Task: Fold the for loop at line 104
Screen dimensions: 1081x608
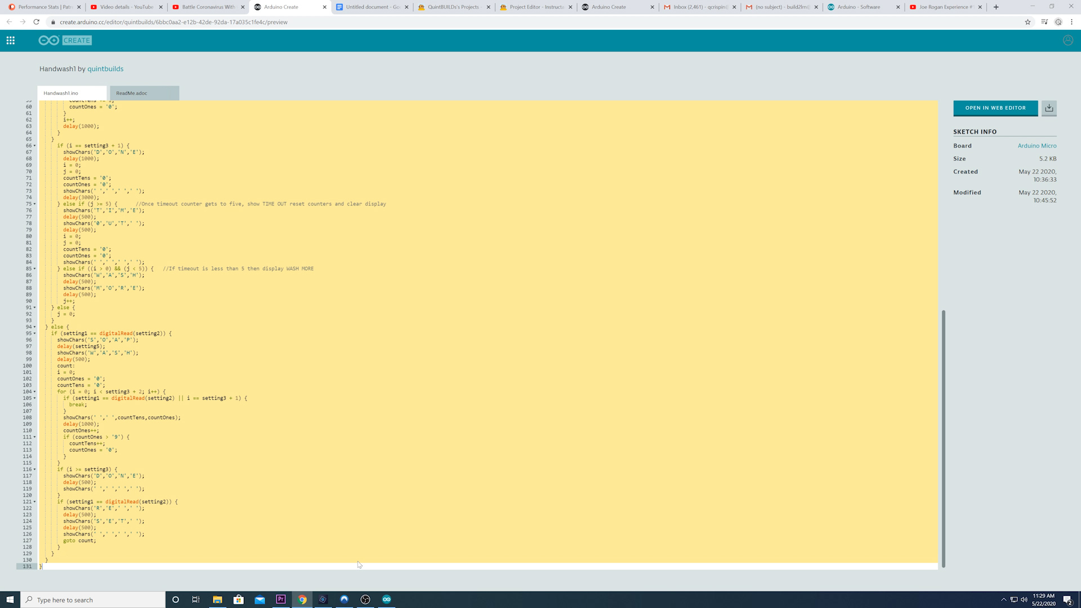Action: 35,391
